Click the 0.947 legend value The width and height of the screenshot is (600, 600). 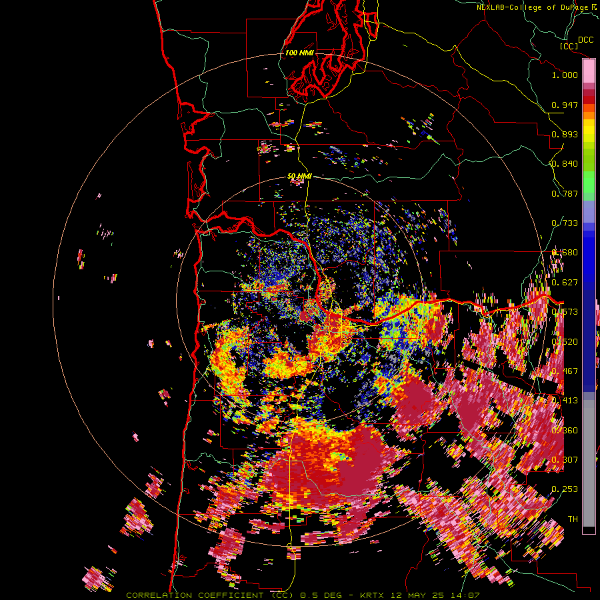click(565, 105)
